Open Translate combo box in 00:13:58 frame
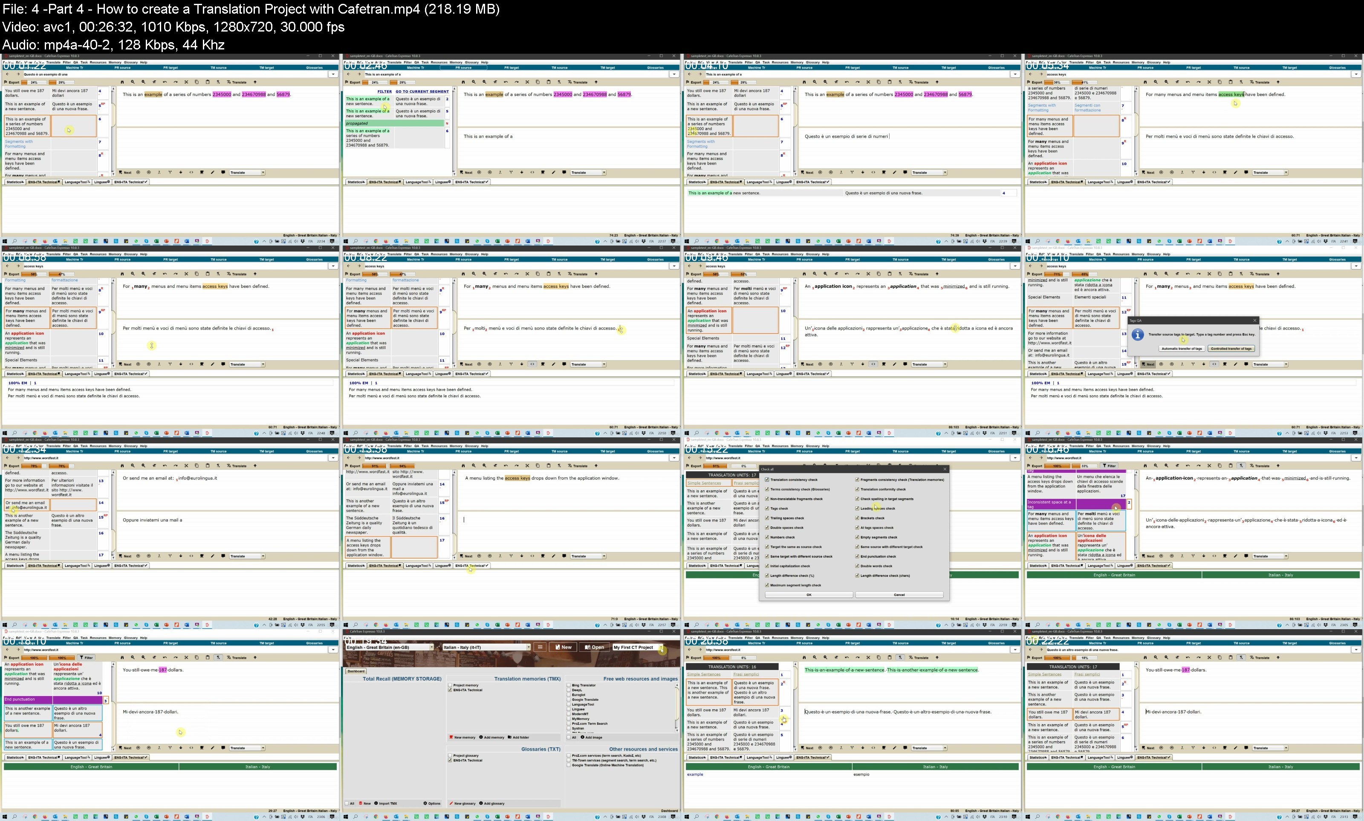The width and height of the screenshot is (1364, 821). tap(588, 557)
